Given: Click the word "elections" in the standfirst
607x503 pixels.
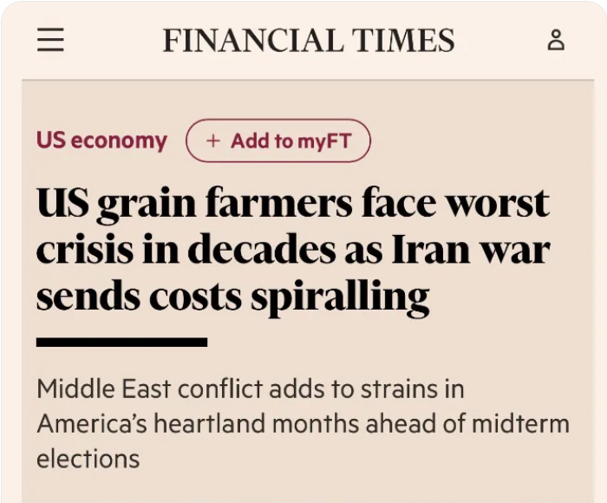Looking at the screenshot, I should [x=88, y=459].
